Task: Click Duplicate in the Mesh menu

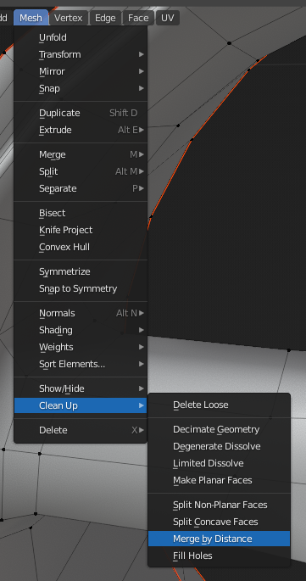Action: 81,113
